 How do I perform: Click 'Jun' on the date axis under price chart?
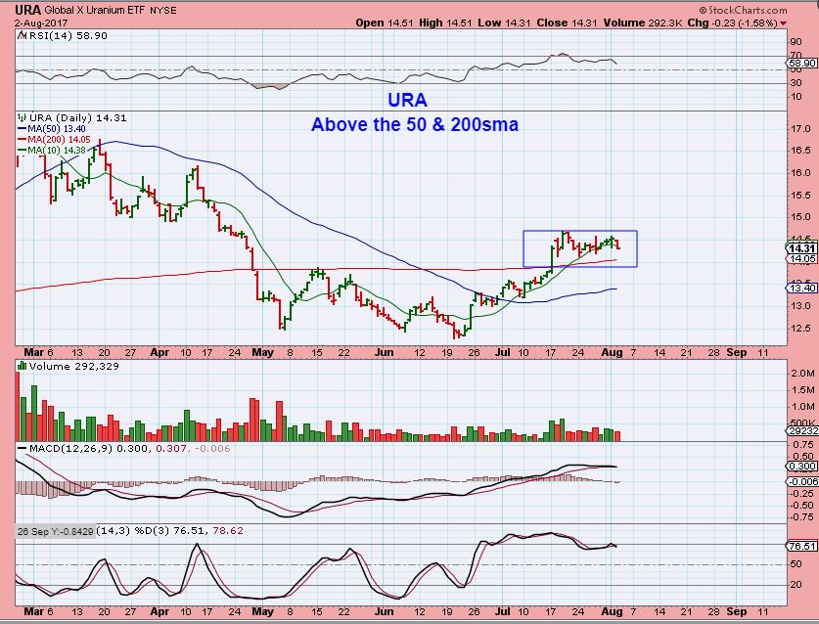[384, 352]
